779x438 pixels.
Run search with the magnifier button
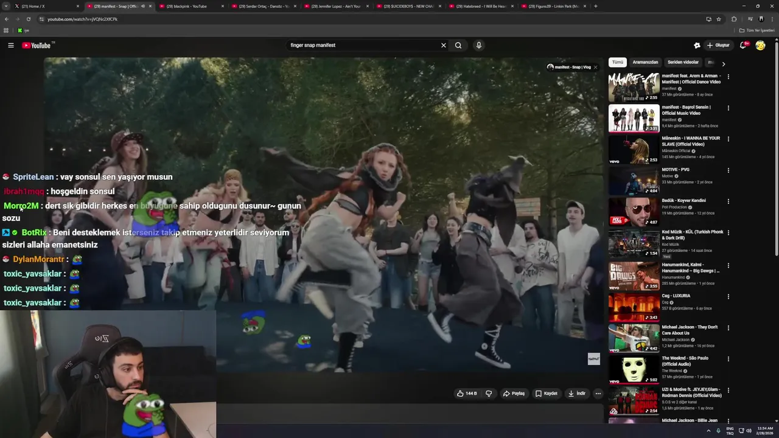(458, 45)
